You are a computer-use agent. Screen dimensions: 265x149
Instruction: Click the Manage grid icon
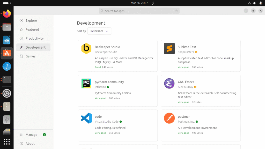[x=21, y=135]
